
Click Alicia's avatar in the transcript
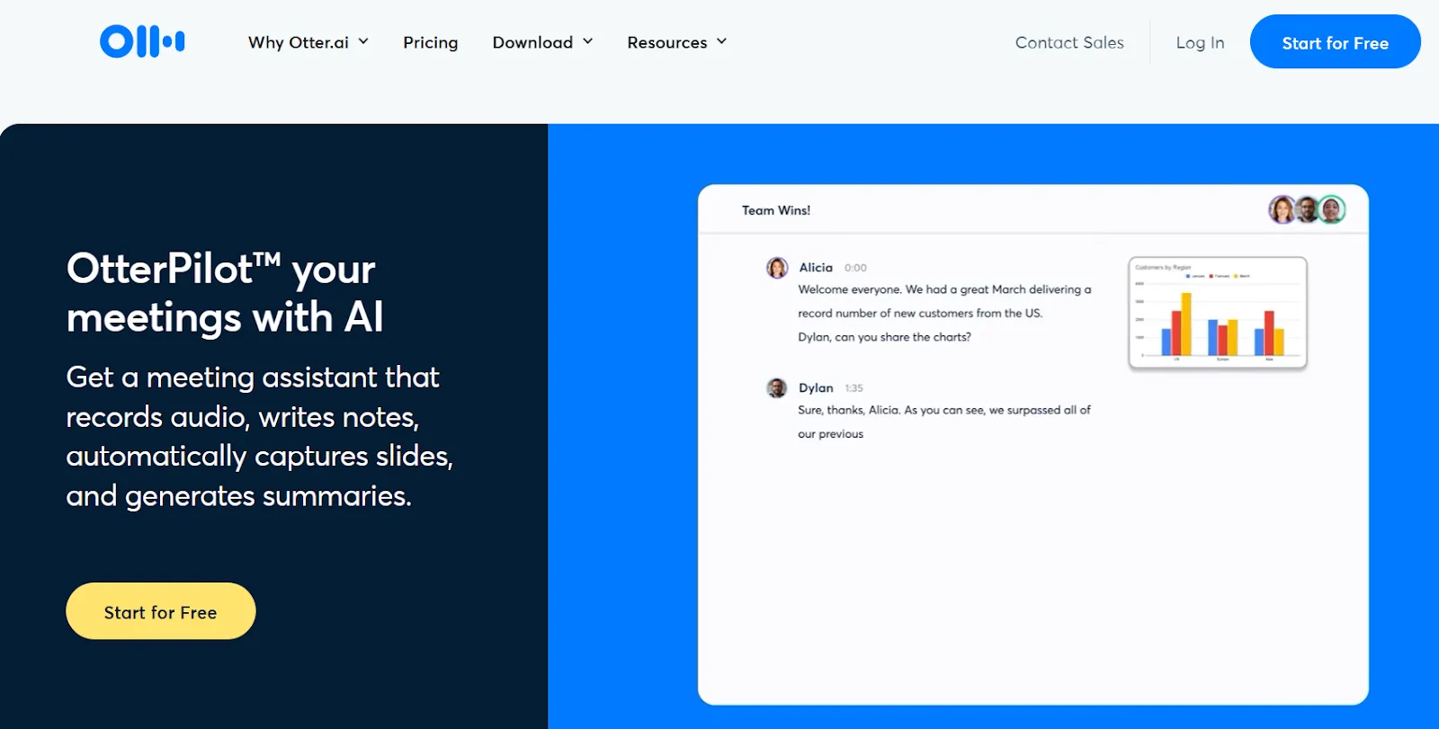[777, 267]
